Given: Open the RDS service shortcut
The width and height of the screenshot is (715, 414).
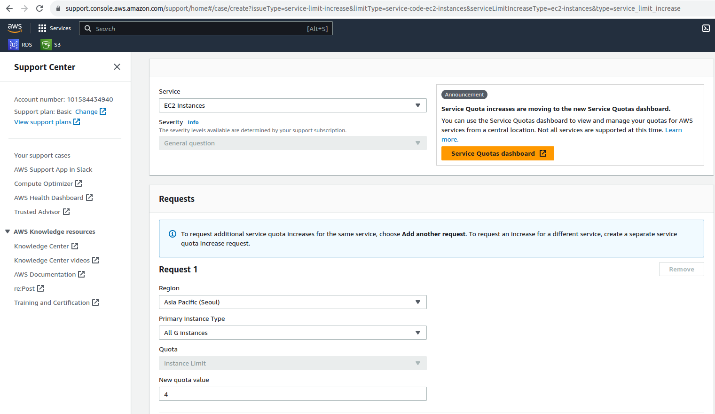Looking at the screenshot, I should click(20, 45).
